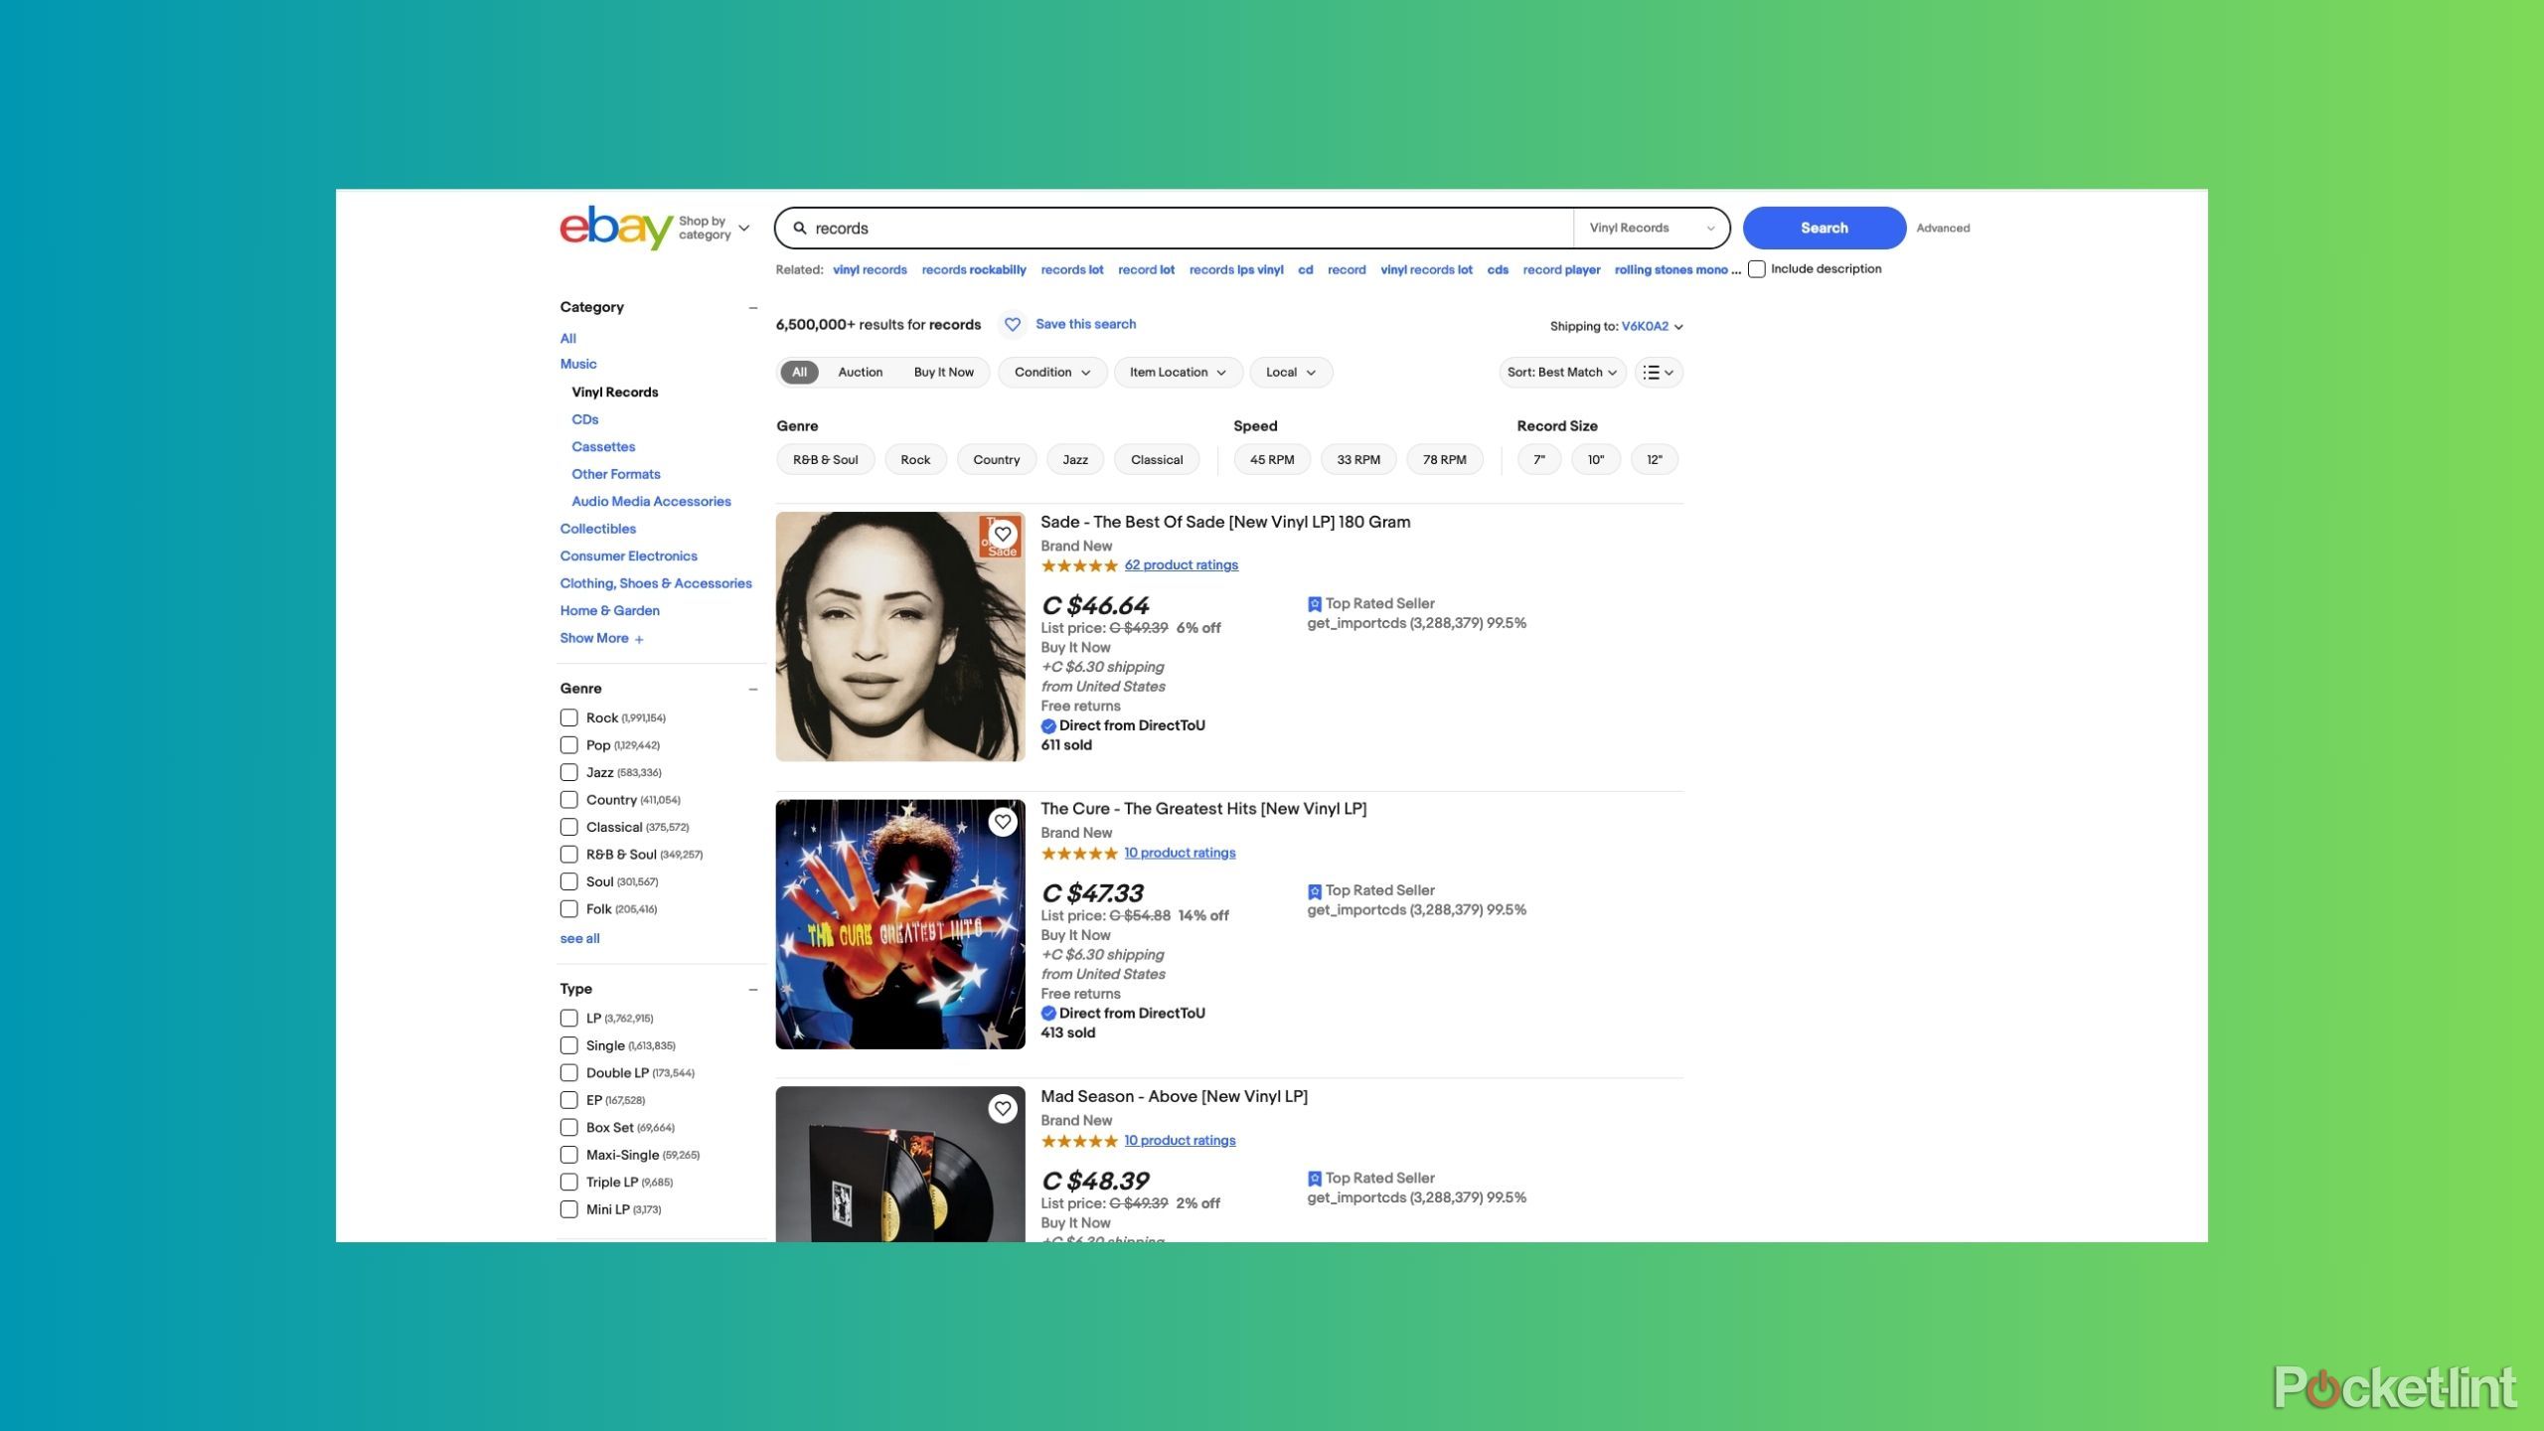Click the wishlist heart icon on Mad Season listing
Image resolution: width=2544 pixels, height=1431 pixels.
[x=1001, y=1108]
